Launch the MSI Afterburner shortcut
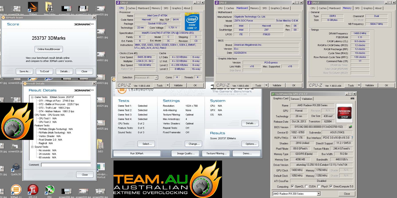The image size is (397, 198). [49, 191]
